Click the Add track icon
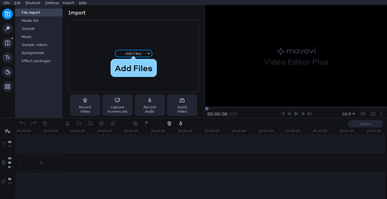This screenshot has height=199, width=387. coord(7,132)
